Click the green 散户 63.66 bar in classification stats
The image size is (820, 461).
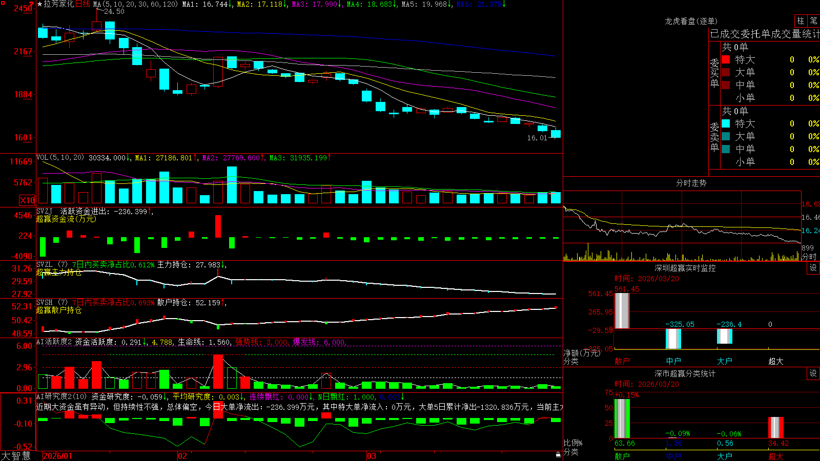tap(622, 418)
